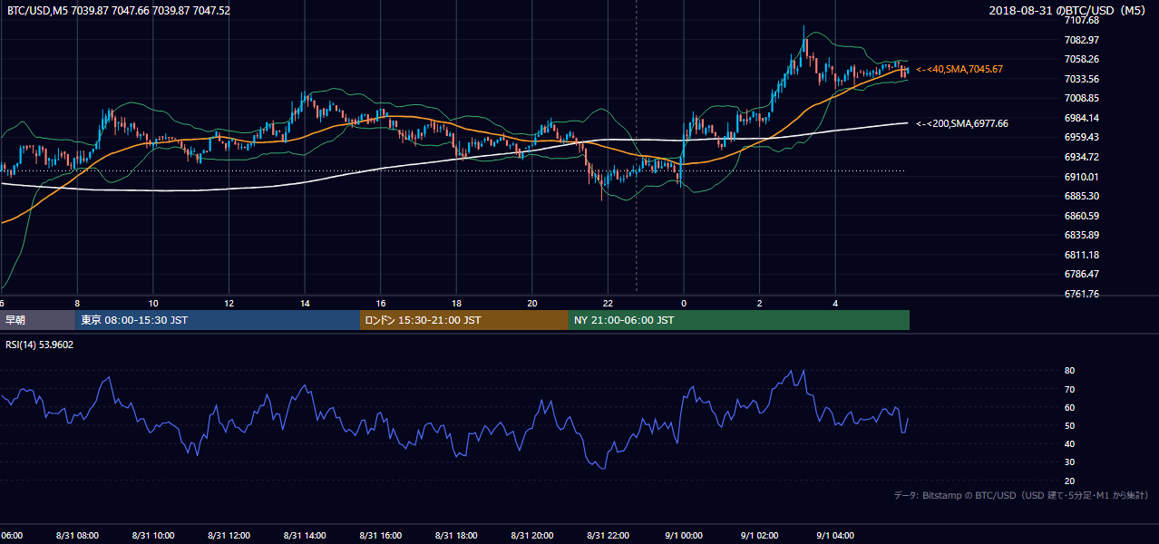
Task: Click RSI axis level 60
Action: (1070, 408)
